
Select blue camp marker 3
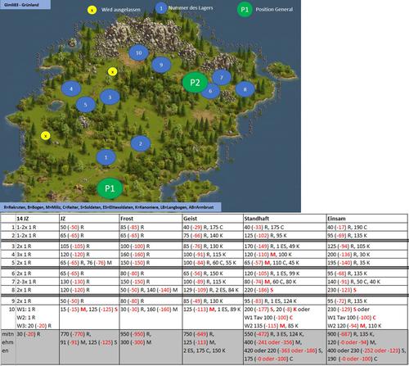pyautogui.click(x=110, y=97)
